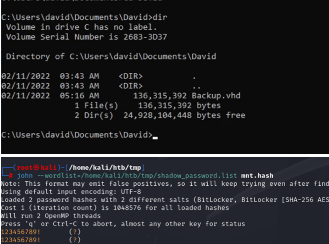Click the Kali skull symbol in the prompt
Screen dimensions: 329x244
click(36, 168)
